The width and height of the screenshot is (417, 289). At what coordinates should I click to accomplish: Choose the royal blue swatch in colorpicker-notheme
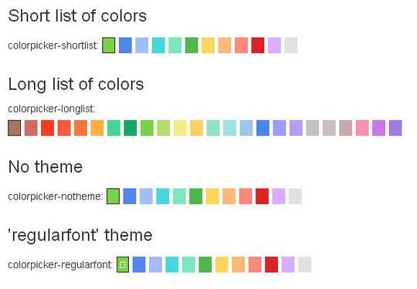coord(130,196)
